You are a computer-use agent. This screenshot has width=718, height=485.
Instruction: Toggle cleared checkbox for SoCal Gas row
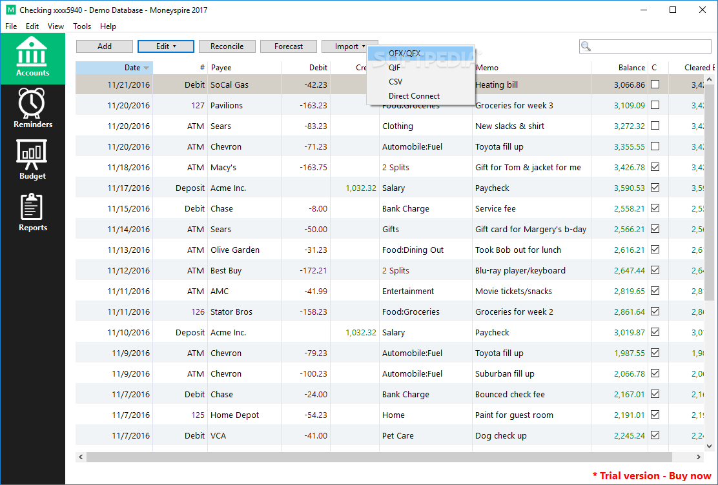click(655, 84)
